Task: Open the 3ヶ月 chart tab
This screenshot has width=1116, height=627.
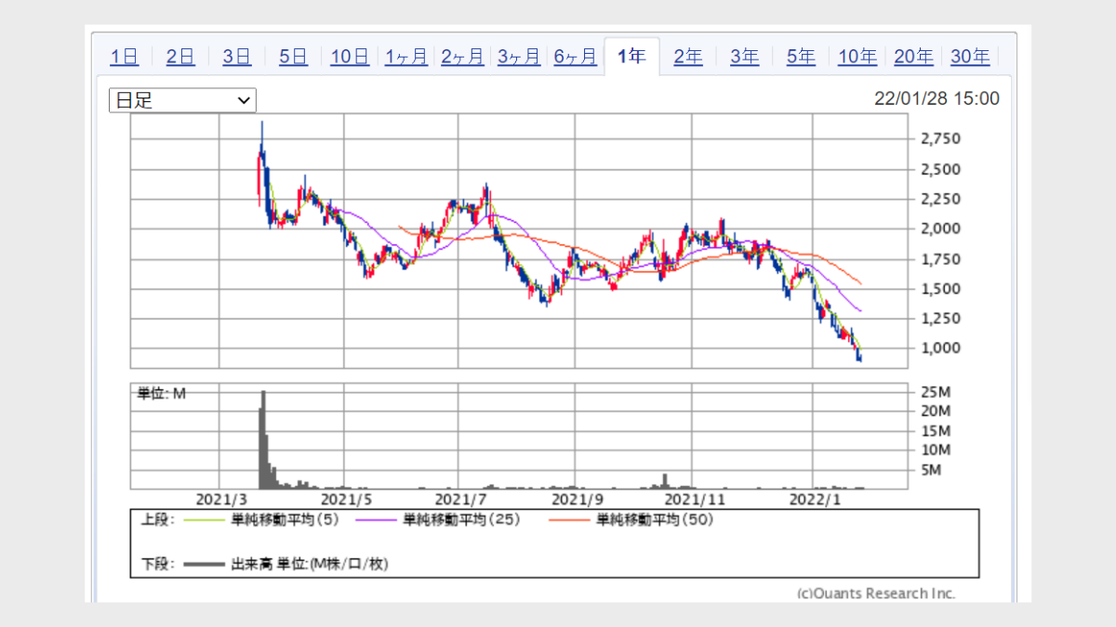Action: [519, 57]
